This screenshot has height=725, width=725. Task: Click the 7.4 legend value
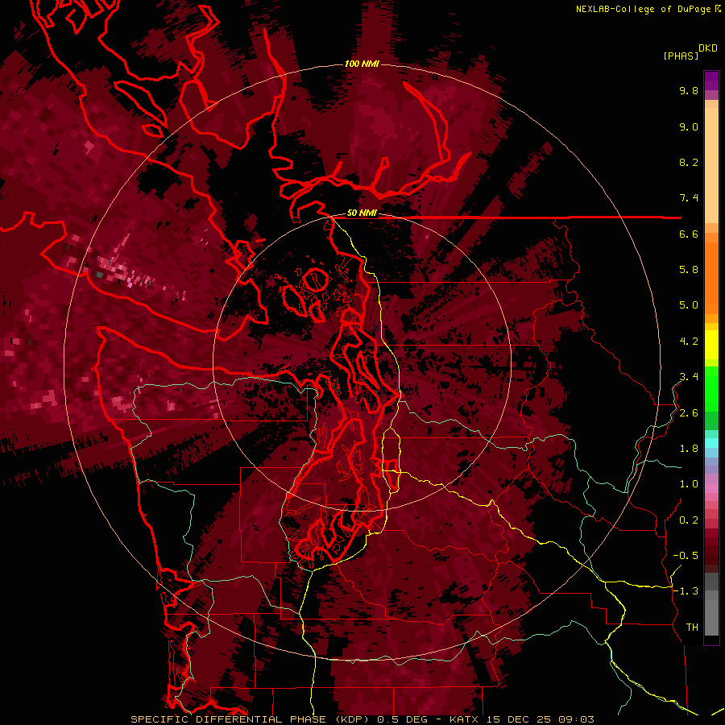pos(689,198)
